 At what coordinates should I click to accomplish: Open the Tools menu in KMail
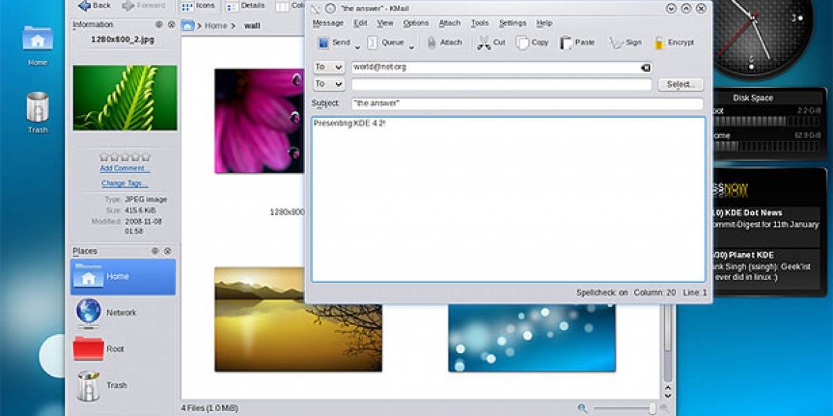[480, 23]
